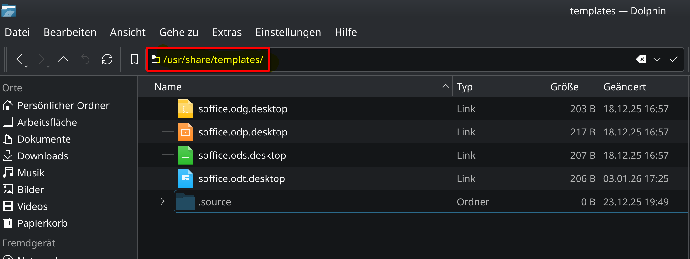This screenshot has width=690, height=259.
Task: Open the Papierkorb trash place
Action: 42,223
